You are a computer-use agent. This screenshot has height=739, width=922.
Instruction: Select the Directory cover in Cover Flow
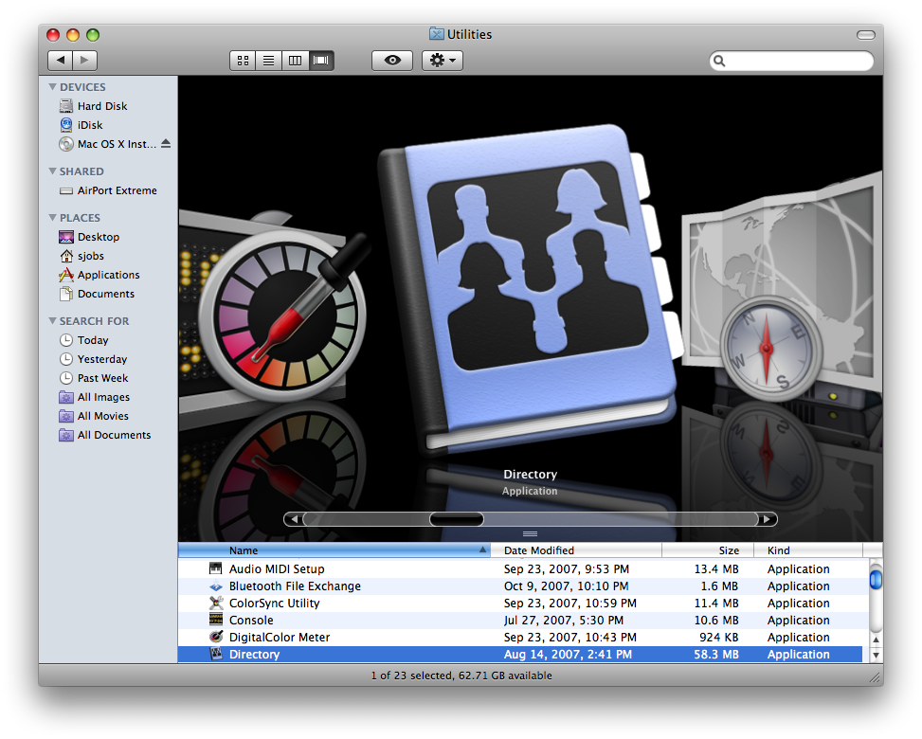(529, 288)
